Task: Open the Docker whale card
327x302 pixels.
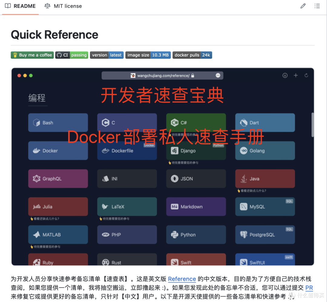Action: click(58, 151)
